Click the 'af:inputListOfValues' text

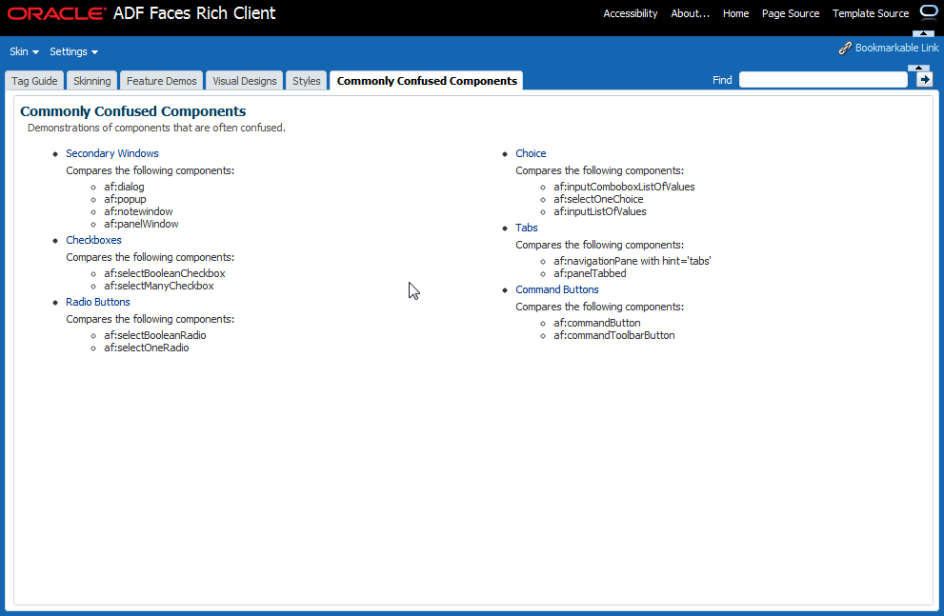pyautogui.click(x=599, y=211)
